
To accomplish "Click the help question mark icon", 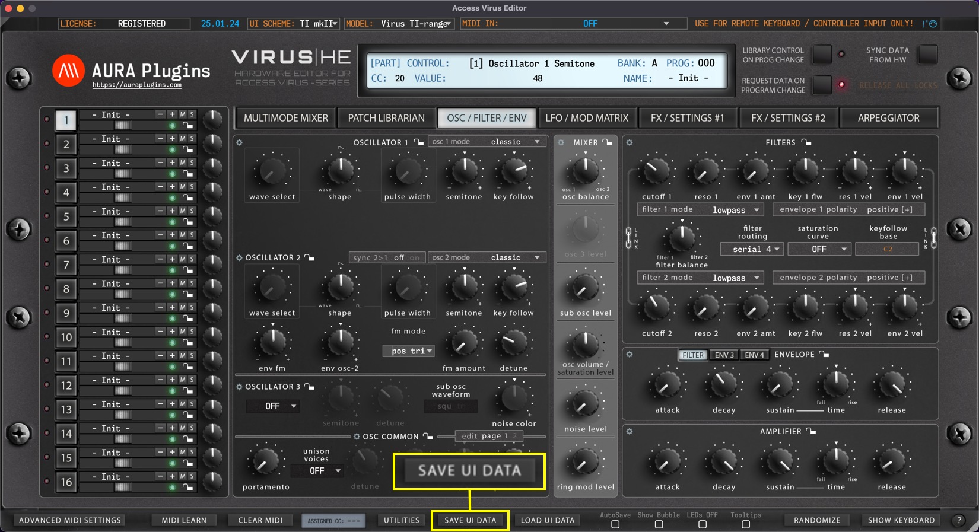I will coord(958,520).
